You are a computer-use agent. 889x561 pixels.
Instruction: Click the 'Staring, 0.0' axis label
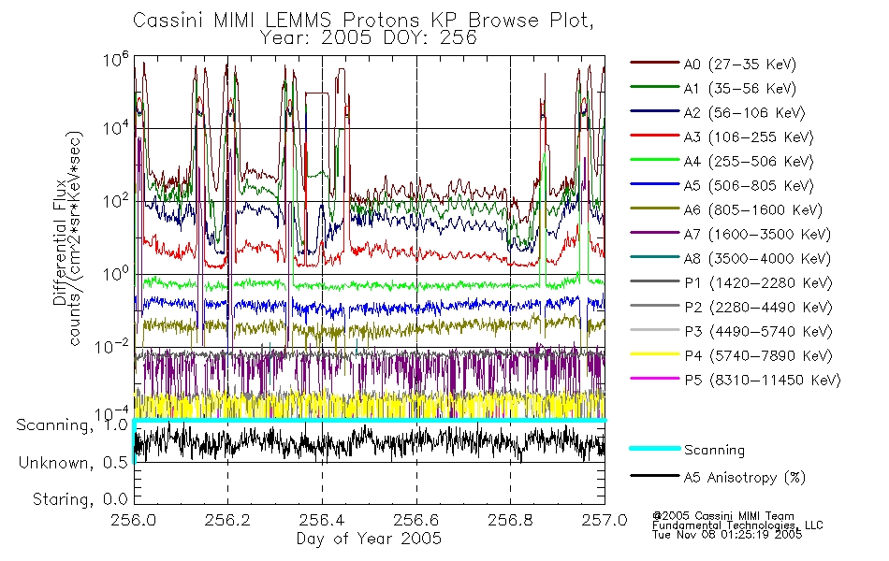[x=80, y=500]
